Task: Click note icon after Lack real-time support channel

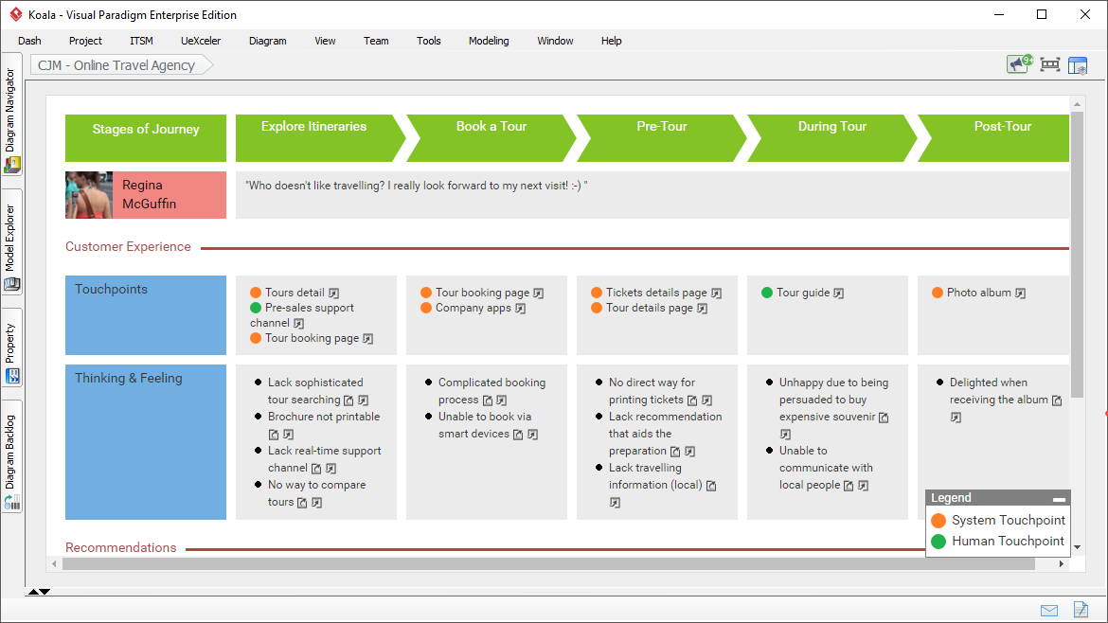Action: click(x=316, y=469)
